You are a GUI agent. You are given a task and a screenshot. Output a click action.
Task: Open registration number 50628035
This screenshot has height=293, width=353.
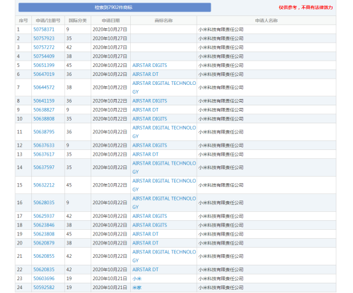44,203
